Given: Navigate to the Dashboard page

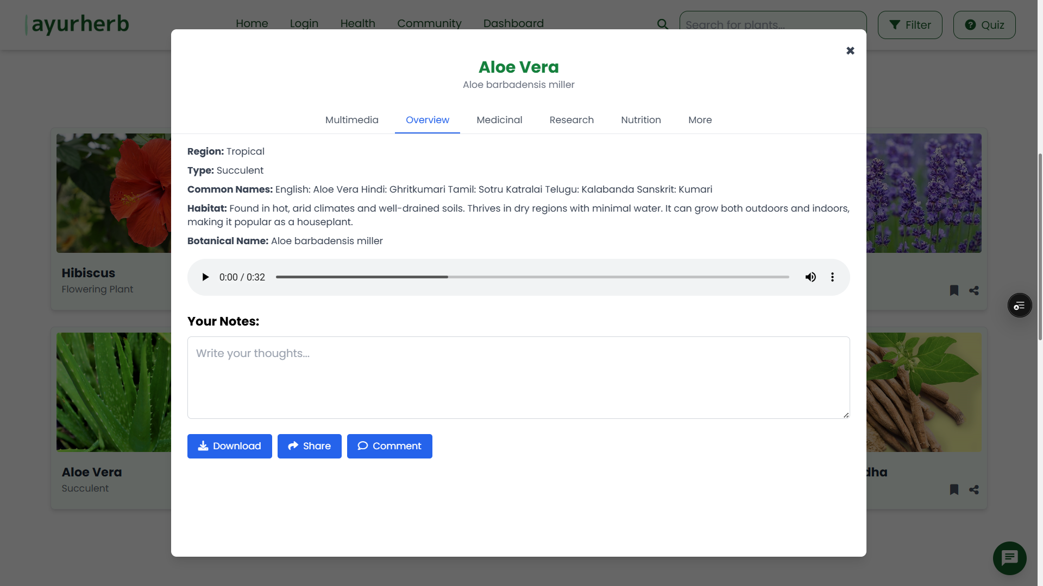Looking at the screenshot, I should pos(513,23).
